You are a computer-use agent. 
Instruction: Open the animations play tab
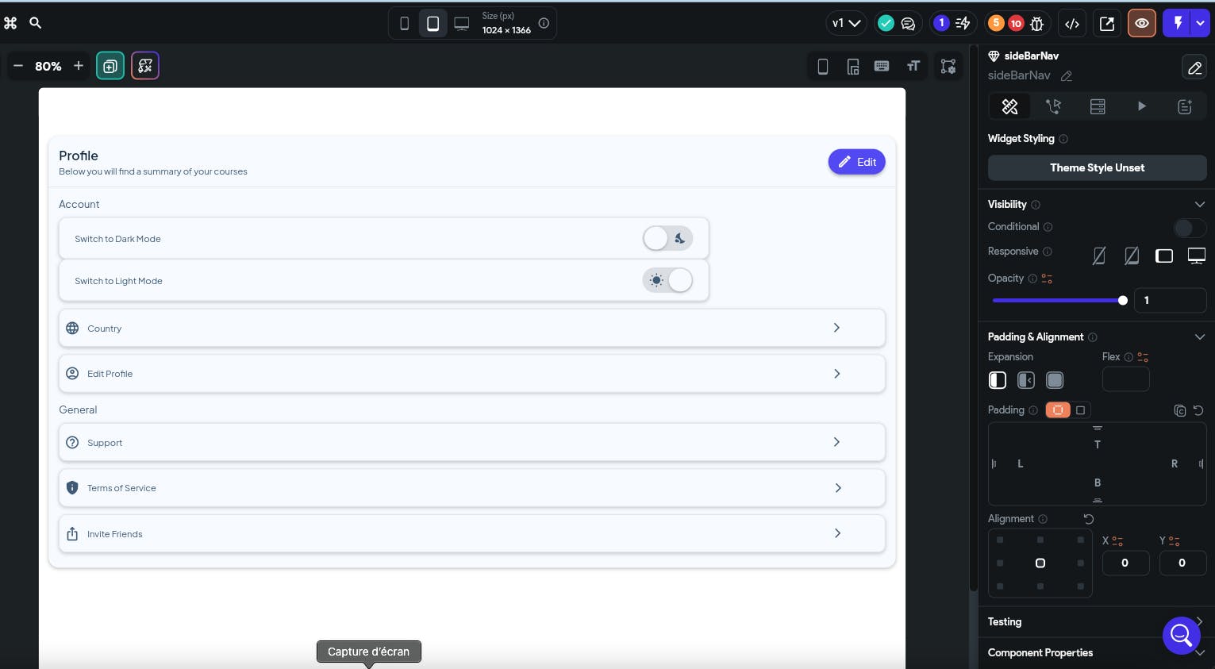coord(1141,106)
